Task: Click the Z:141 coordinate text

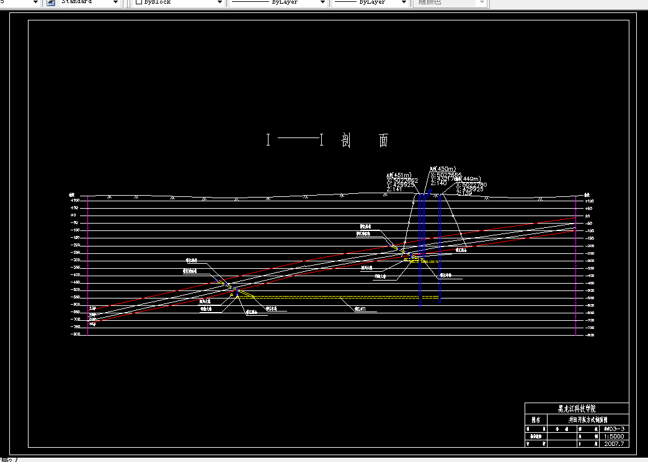Action: coord(394,190)
